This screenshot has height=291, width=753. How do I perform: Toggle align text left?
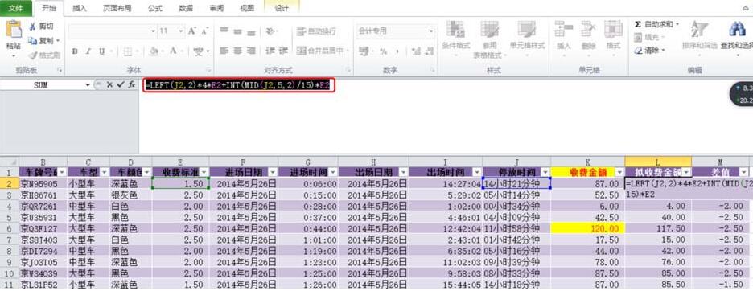pyautogui.click(x=224, y=51)
